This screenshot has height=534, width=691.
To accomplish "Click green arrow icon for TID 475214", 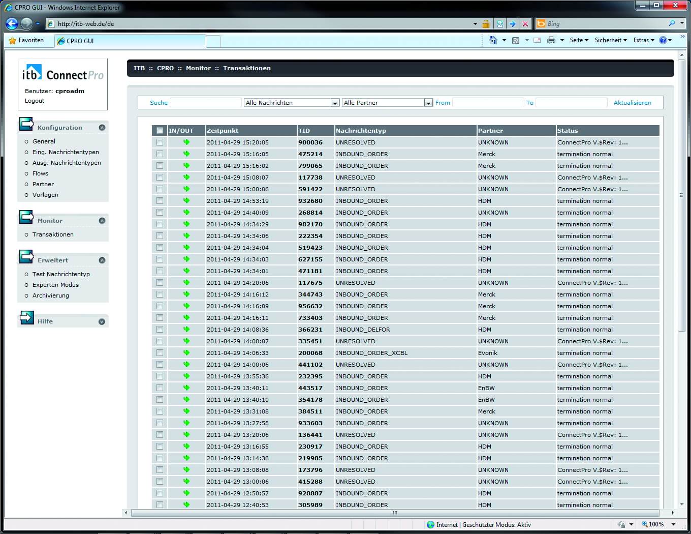I will [x=186, y=154].
